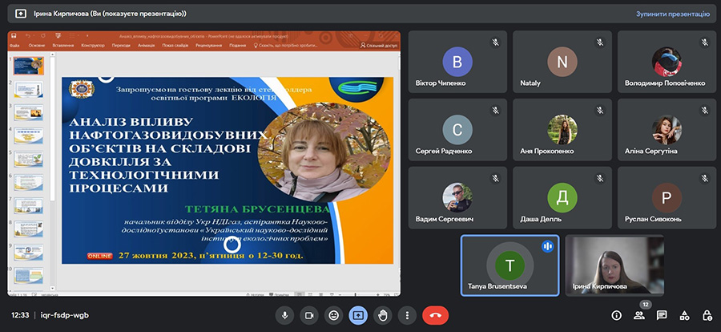Select slide 9 thumbnail
The image size is (721, 332).
tap(29, 252)
